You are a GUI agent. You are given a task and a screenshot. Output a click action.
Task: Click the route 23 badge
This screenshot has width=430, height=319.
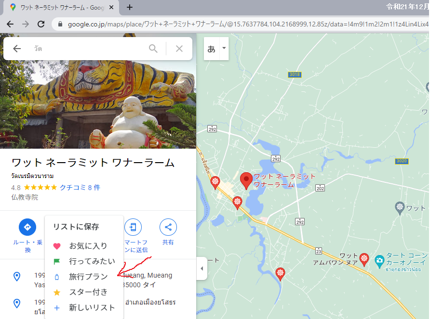(318, 251)
